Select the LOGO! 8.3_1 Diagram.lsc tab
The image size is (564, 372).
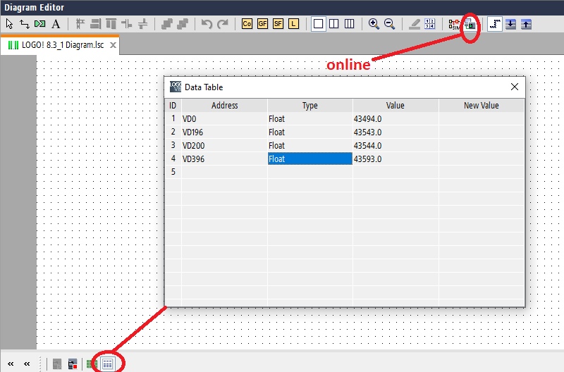click(56, 45)
